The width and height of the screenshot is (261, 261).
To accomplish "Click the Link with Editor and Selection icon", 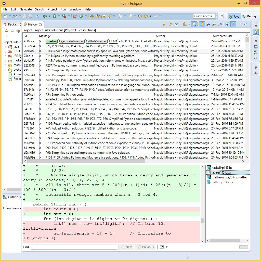I will [x=171, y=24].
